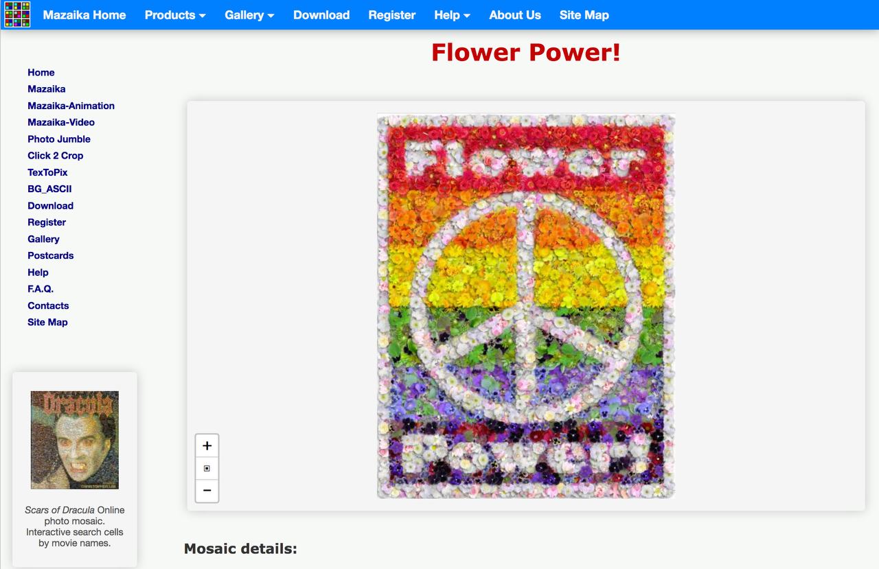Open the Download page from the navbar
The width and height of the screenshot is (879, 569).
(x=321, y=14)
